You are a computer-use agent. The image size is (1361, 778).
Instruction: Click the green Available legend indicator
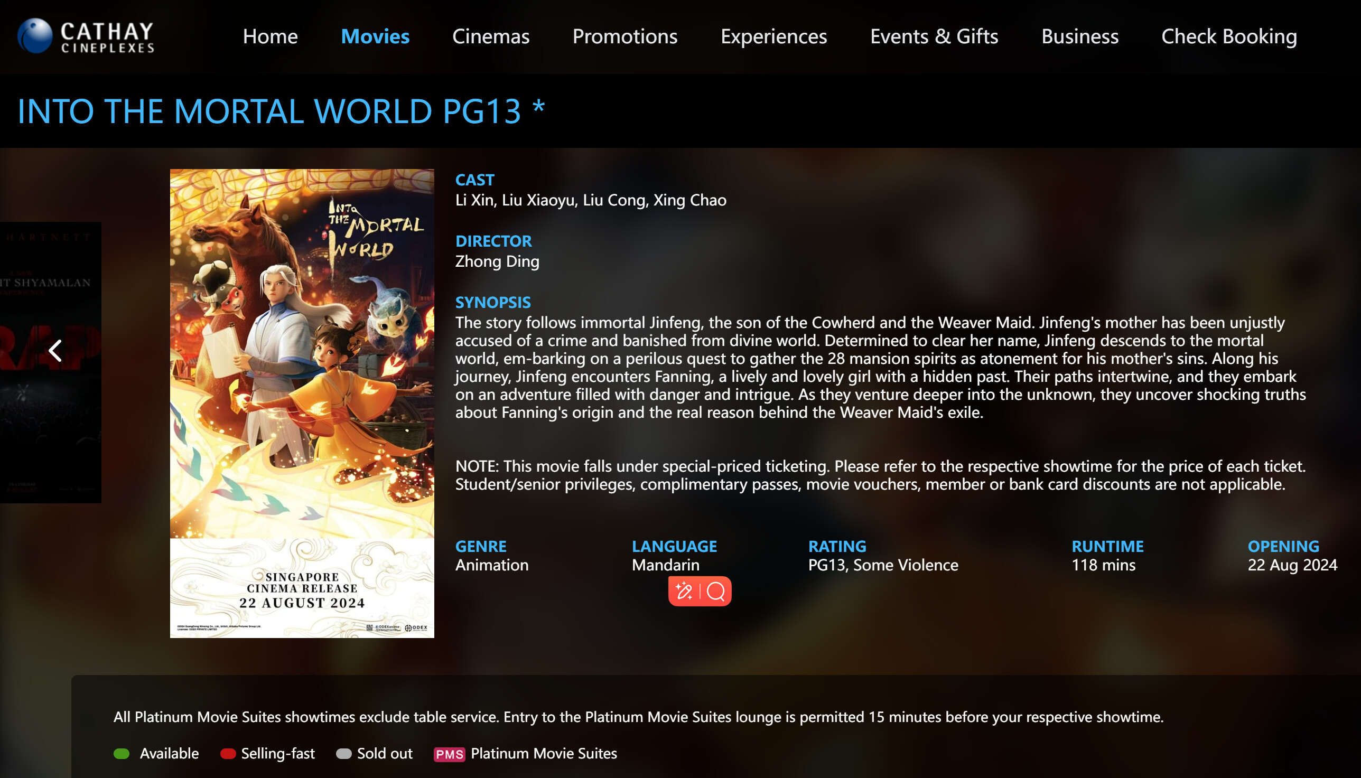122,753
